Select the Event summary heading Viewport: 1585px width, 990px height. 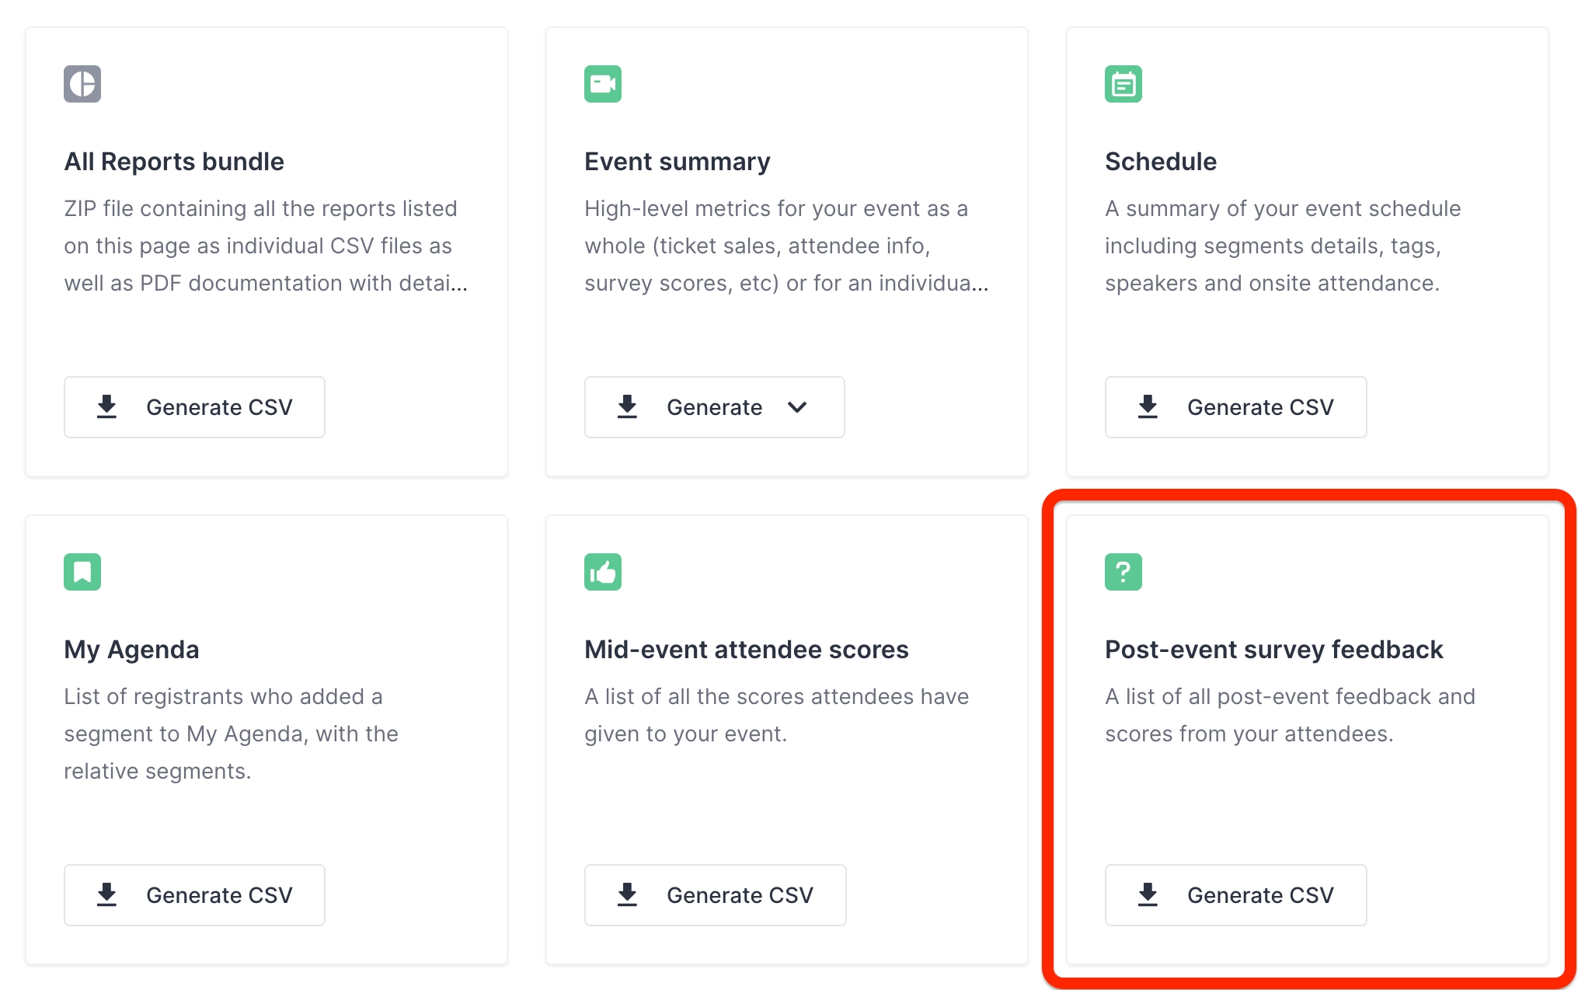(x=678, y=162)
